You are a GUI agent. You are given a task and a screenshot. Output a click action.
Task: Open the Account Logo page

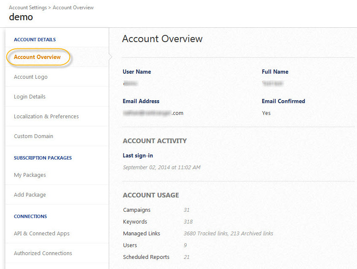[x=30, y=77]
